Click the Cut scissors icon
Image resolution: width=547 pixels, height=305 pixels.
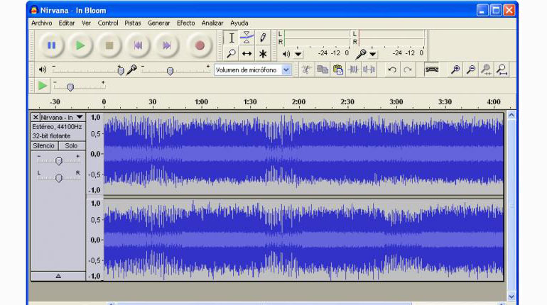[x=306, y=70]
